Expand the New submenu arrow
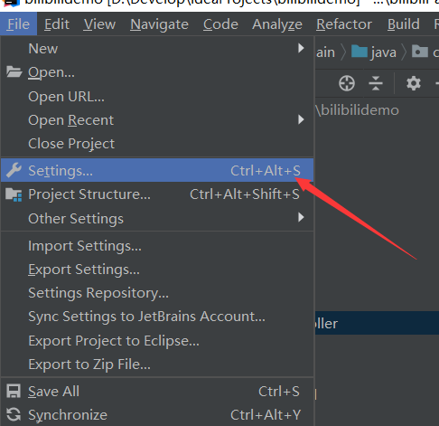 coord(301,48)
